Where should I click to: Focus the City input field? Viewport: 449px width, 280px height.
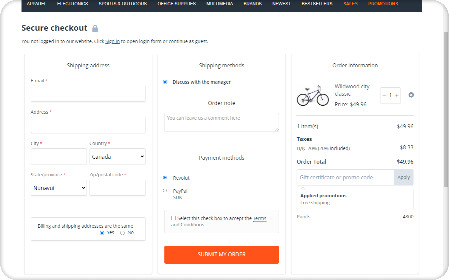click(59, 156)
